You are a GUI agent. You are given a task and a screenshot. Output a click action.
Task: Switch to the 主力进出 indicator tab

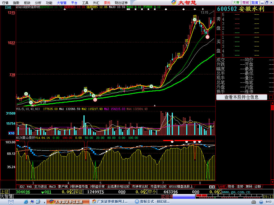(x=40, y=187)
